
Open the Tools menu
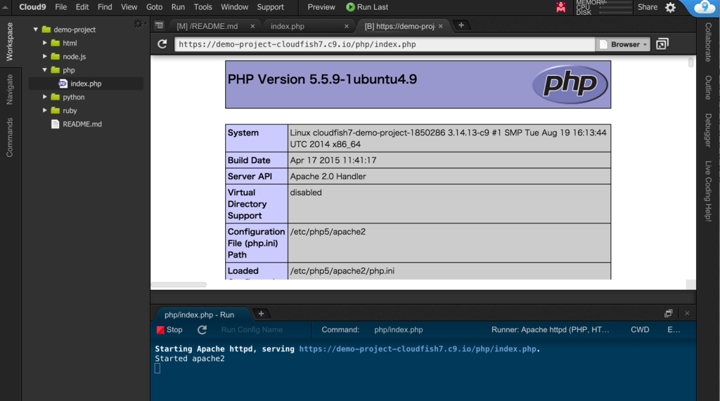pyautogui.click(x=202, y=7)
